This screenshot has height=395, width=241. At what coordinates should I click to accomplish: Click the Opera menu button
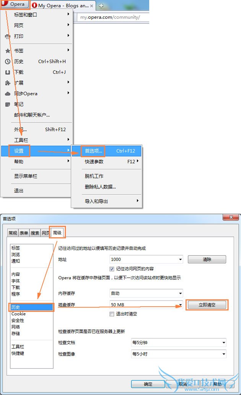pos(15,5)
